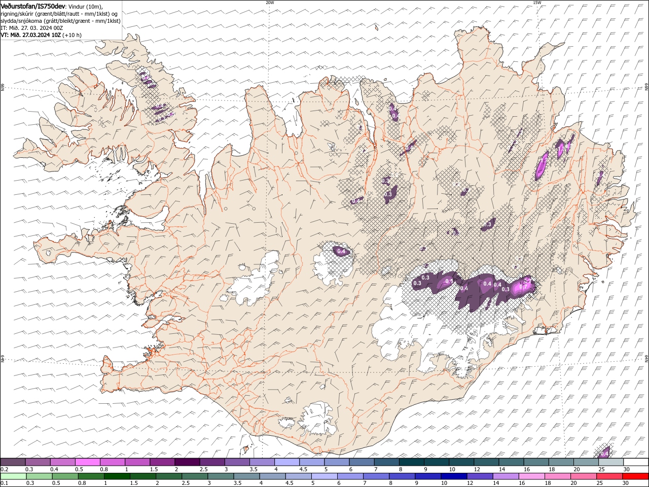Pick the light pink 16 swatch in lower legend

coord(531,476)
